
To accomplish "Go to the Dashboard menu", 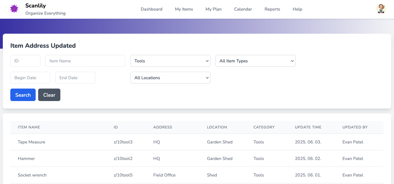I will (x=151, y=9).
